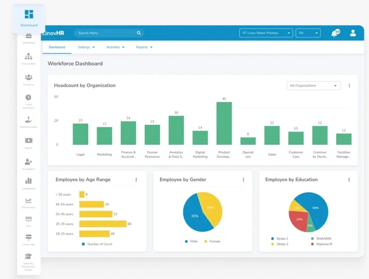Go to Payroll module icon
The image size is (369, 279).
pyautogui.click(x=28, y=141)
